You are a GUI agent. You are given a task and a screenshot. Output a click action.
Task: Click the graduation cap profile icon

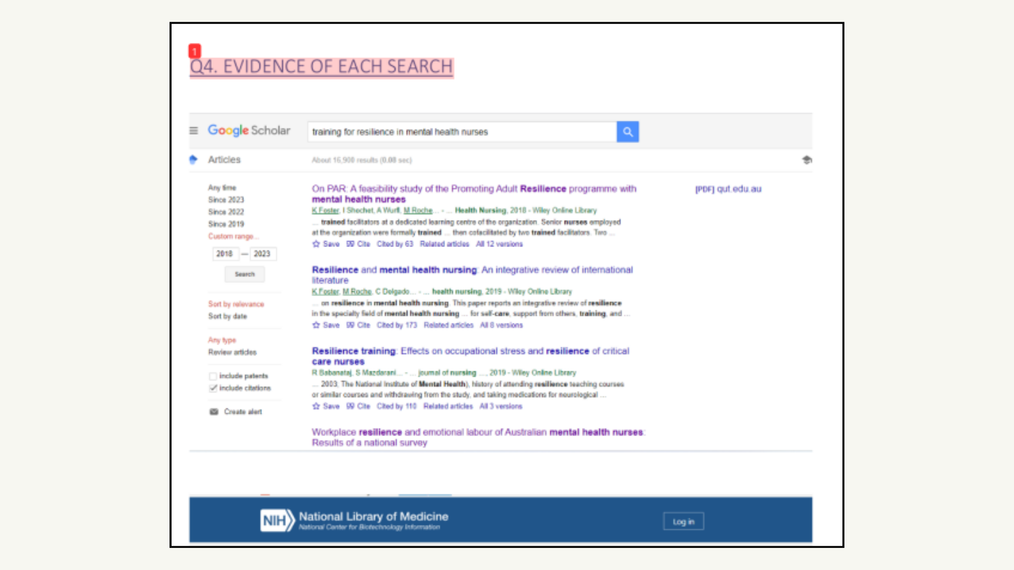click(808, 160)
